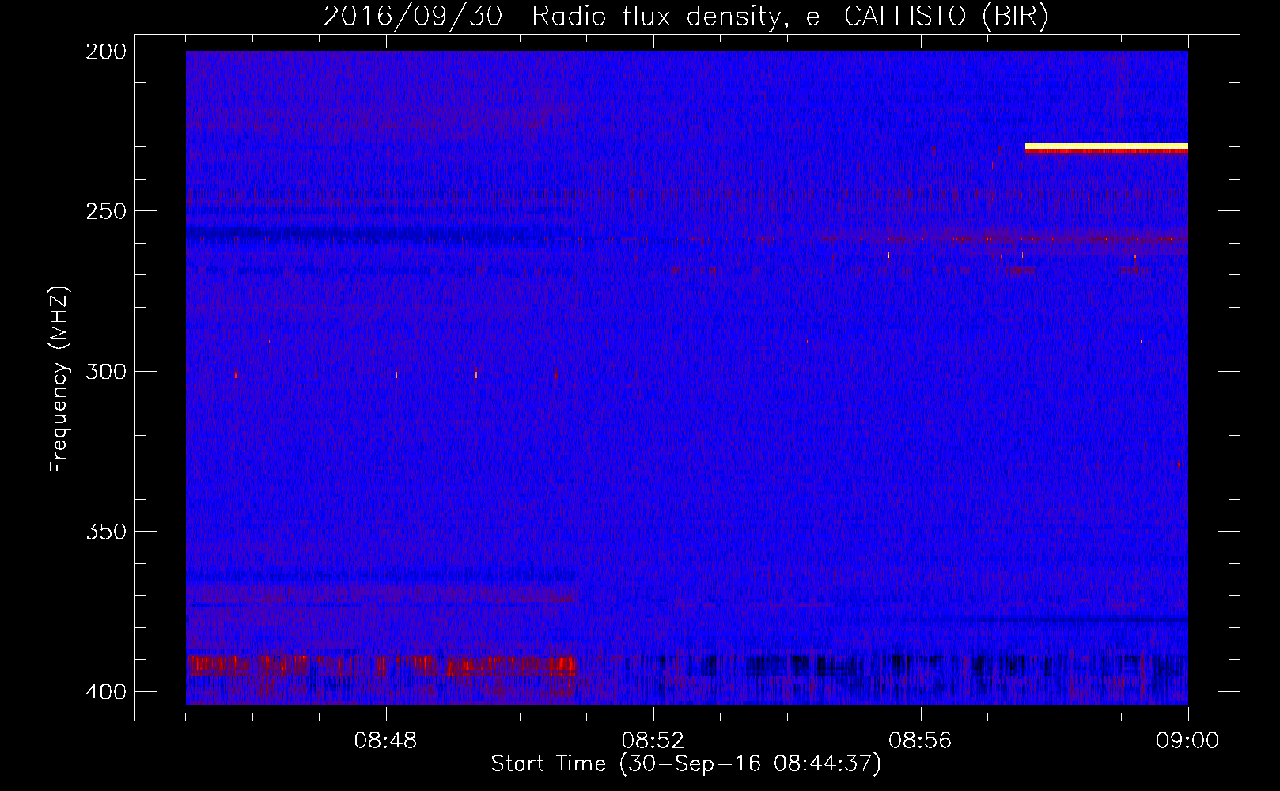Click the 250 frequency tick label
Screen dimensions: 1280x791
tap(106, 211)
